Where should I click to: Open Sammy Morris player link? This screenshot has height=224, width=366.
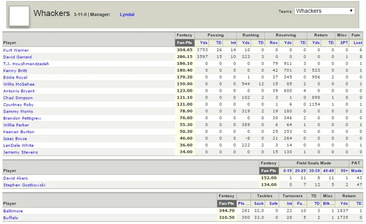tap(18, 111)
